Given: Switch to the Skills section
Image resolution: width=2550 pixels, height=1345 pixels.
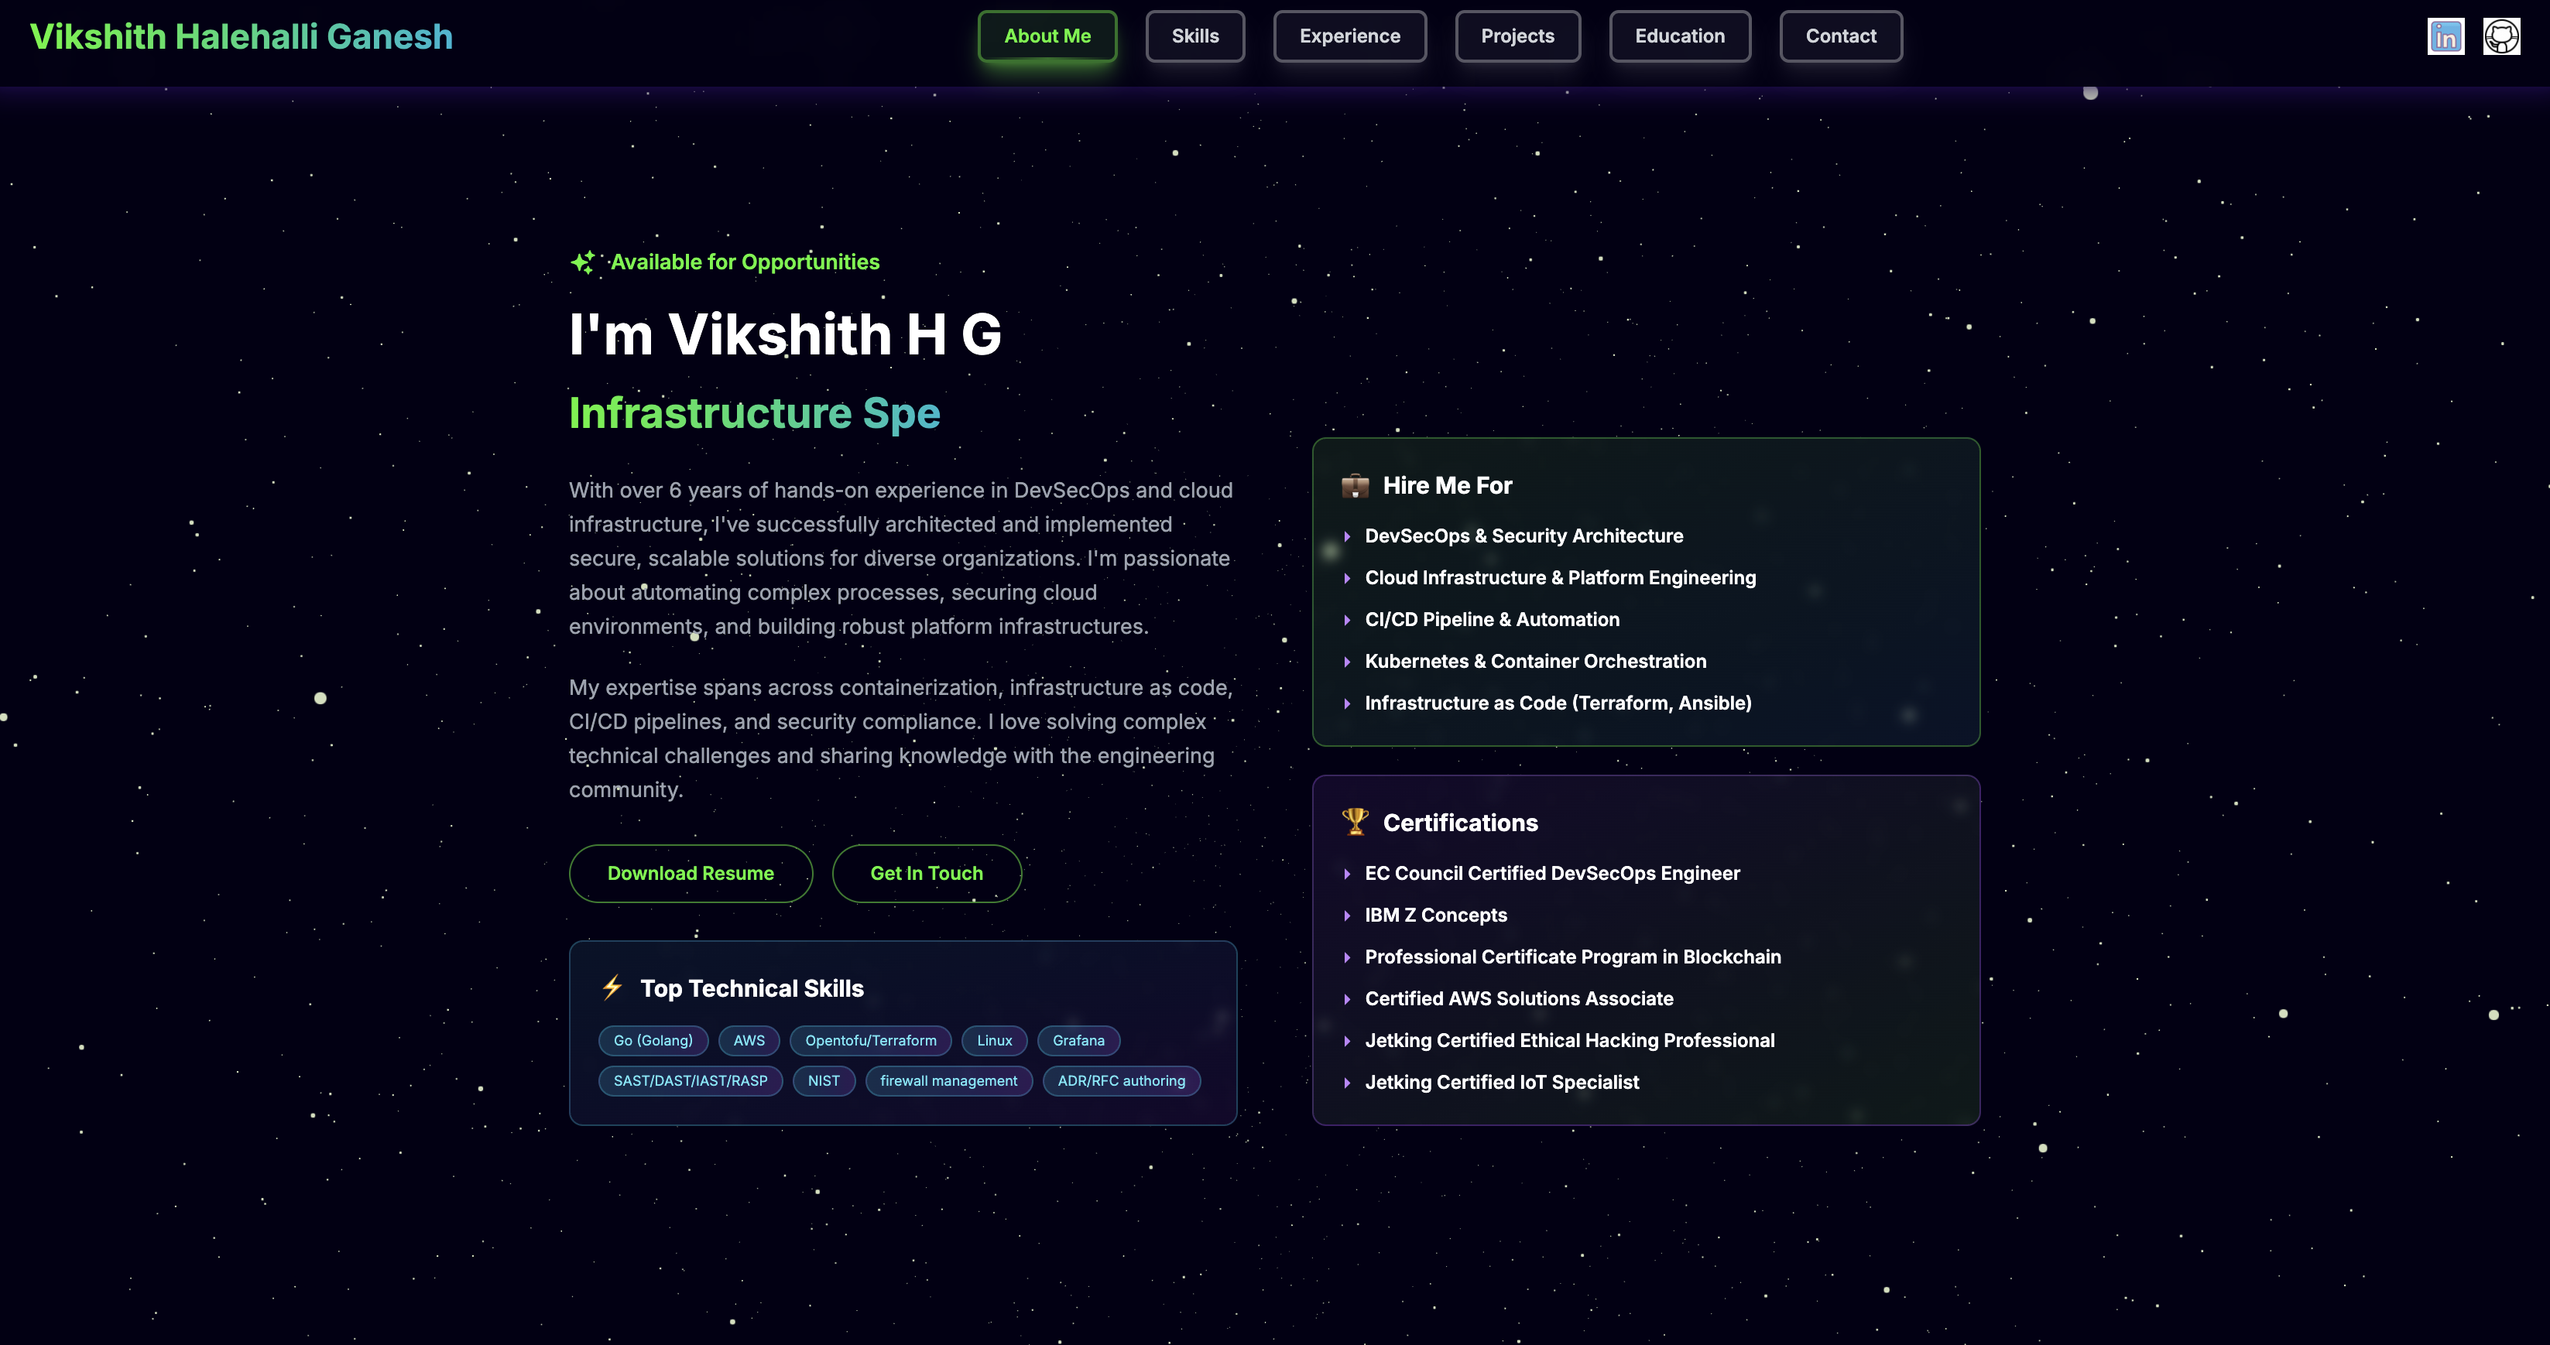Looking at the screenshot, I should 1194,36.
